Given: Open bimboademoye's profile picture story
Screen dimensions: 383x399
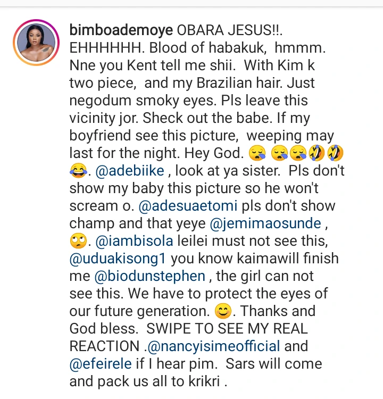Looking at the screenshot, I should point(36,43).
